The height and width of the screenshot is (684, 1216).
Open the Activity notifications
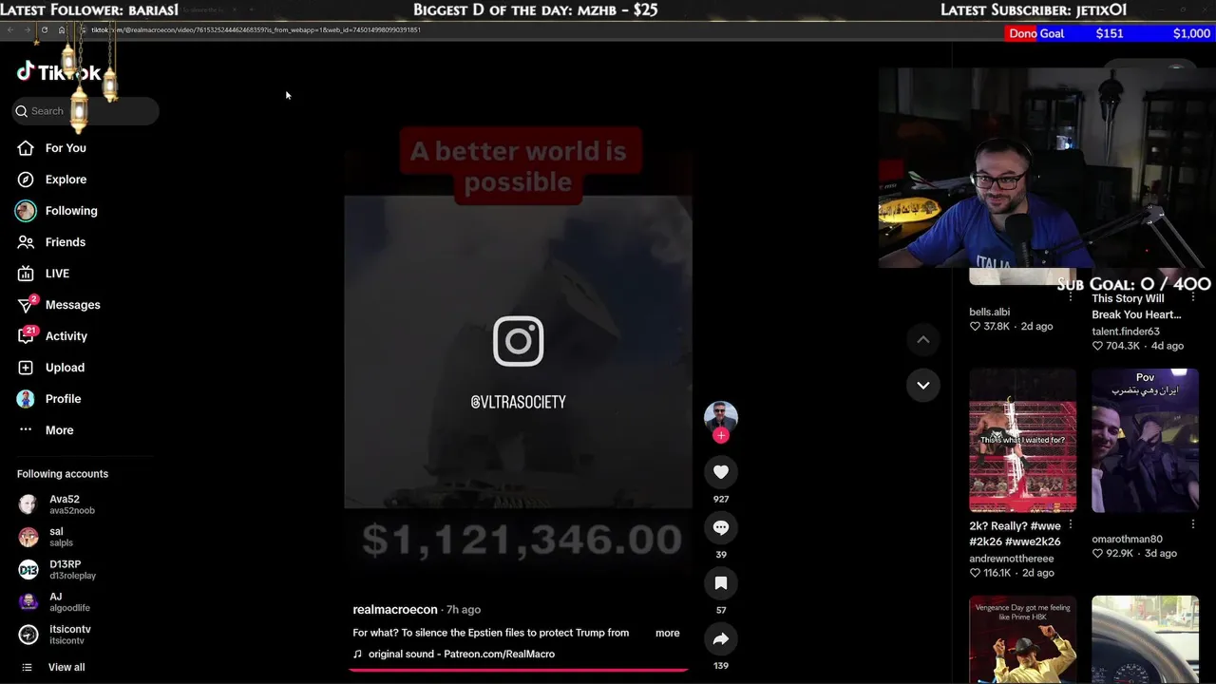(52, 335)
